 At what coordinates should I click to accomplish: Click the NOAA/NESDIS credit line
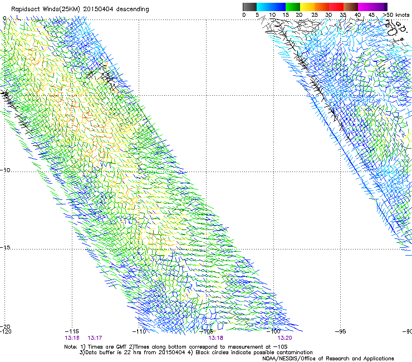click(x=328, y=359)
